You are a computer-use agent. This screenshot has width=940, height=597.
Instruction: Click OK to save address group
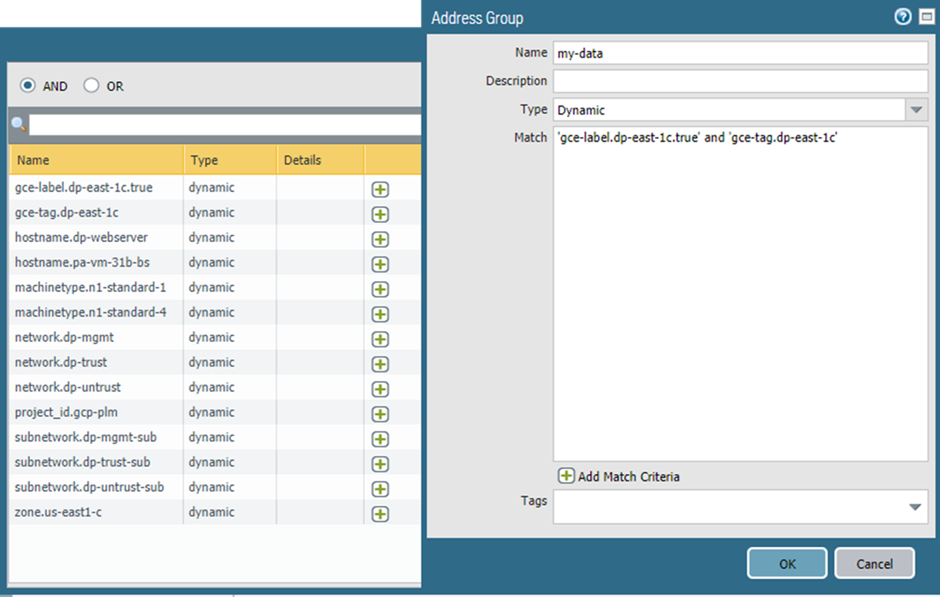(787, 563)
